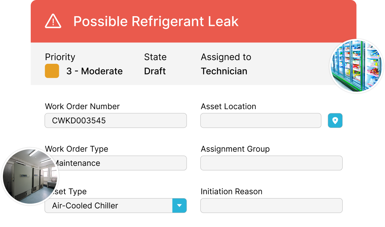Image resolution: width=385 pixels, height=227 pixels.
Task: Click the Assigned to label
Action: [x=226, y=57]
